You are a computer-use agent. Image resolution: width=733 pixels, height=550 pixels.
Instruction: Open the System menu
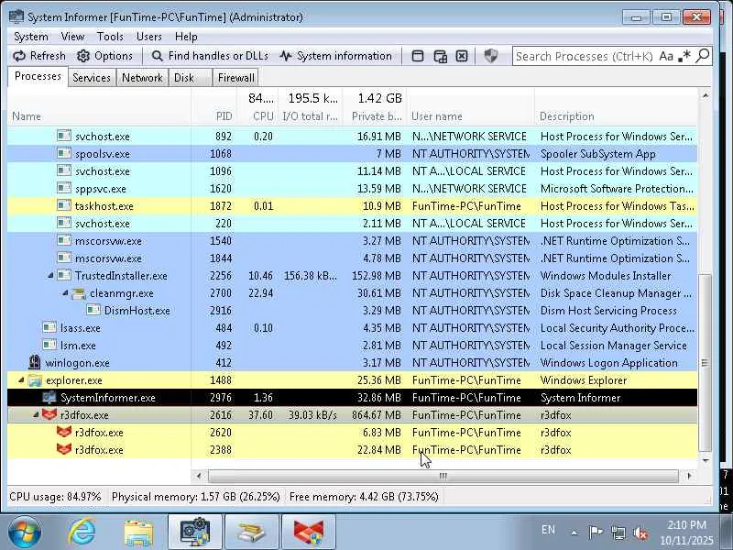pos(31,37)
